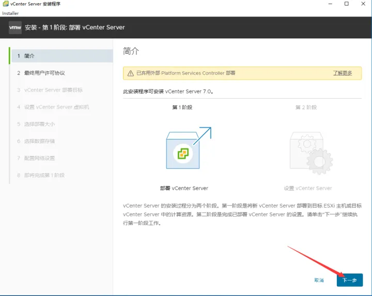The height and width of the screenshot is (296, 372).
Task: Click the 部署 vCenter Server caption
Action: pyautogui.click(x=184, y=189)
